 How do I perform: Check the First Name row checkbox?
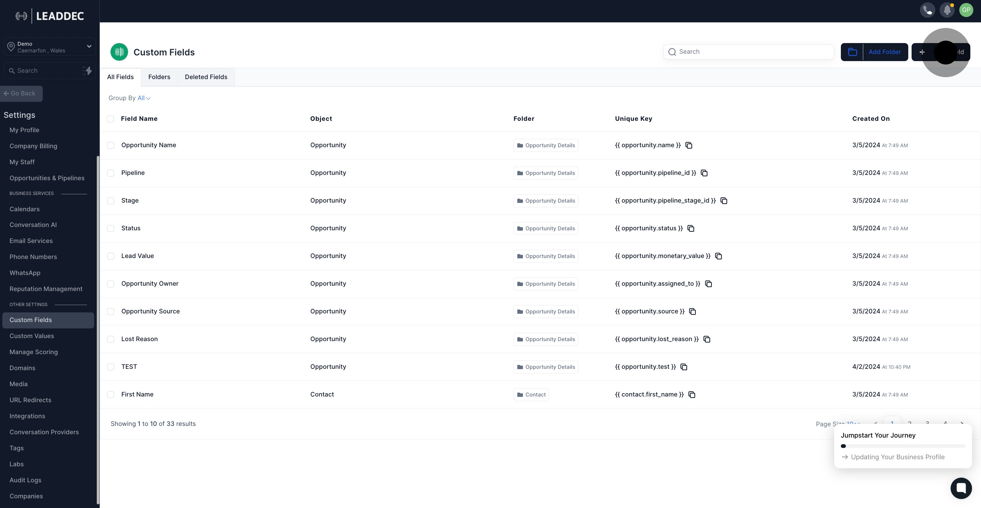[x=110, y=395]
